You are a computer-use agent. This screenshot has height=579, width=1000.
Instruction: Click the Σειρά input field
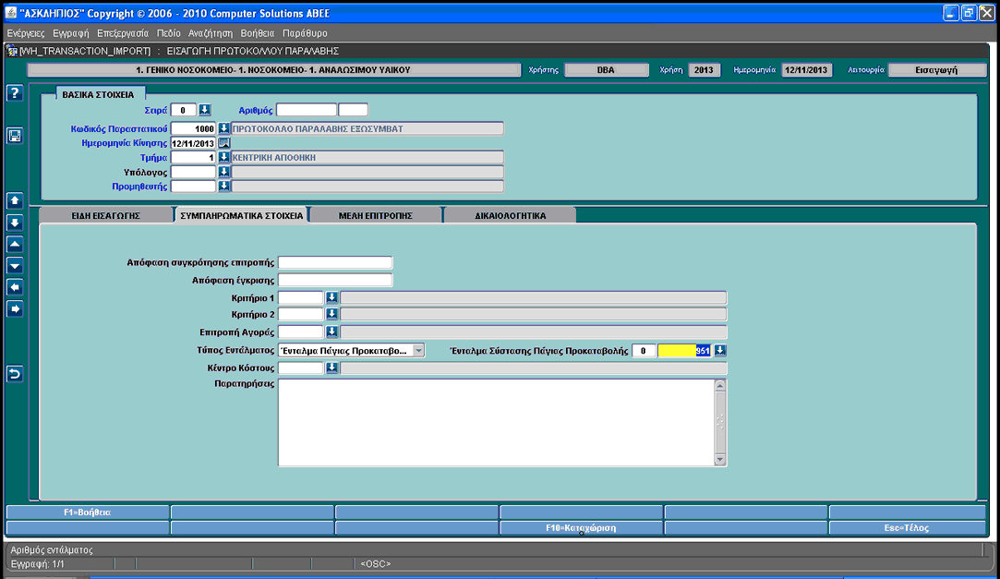183,110
